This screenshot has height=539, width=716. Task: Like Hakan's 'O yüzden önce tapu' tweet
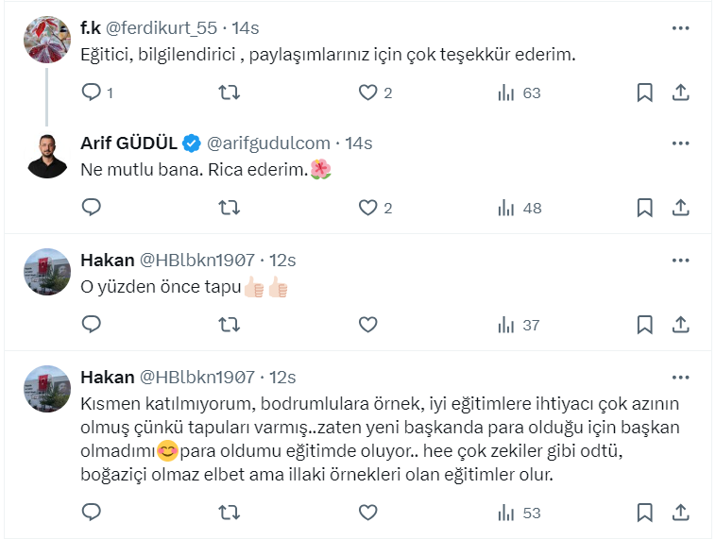tap(368, 325)
